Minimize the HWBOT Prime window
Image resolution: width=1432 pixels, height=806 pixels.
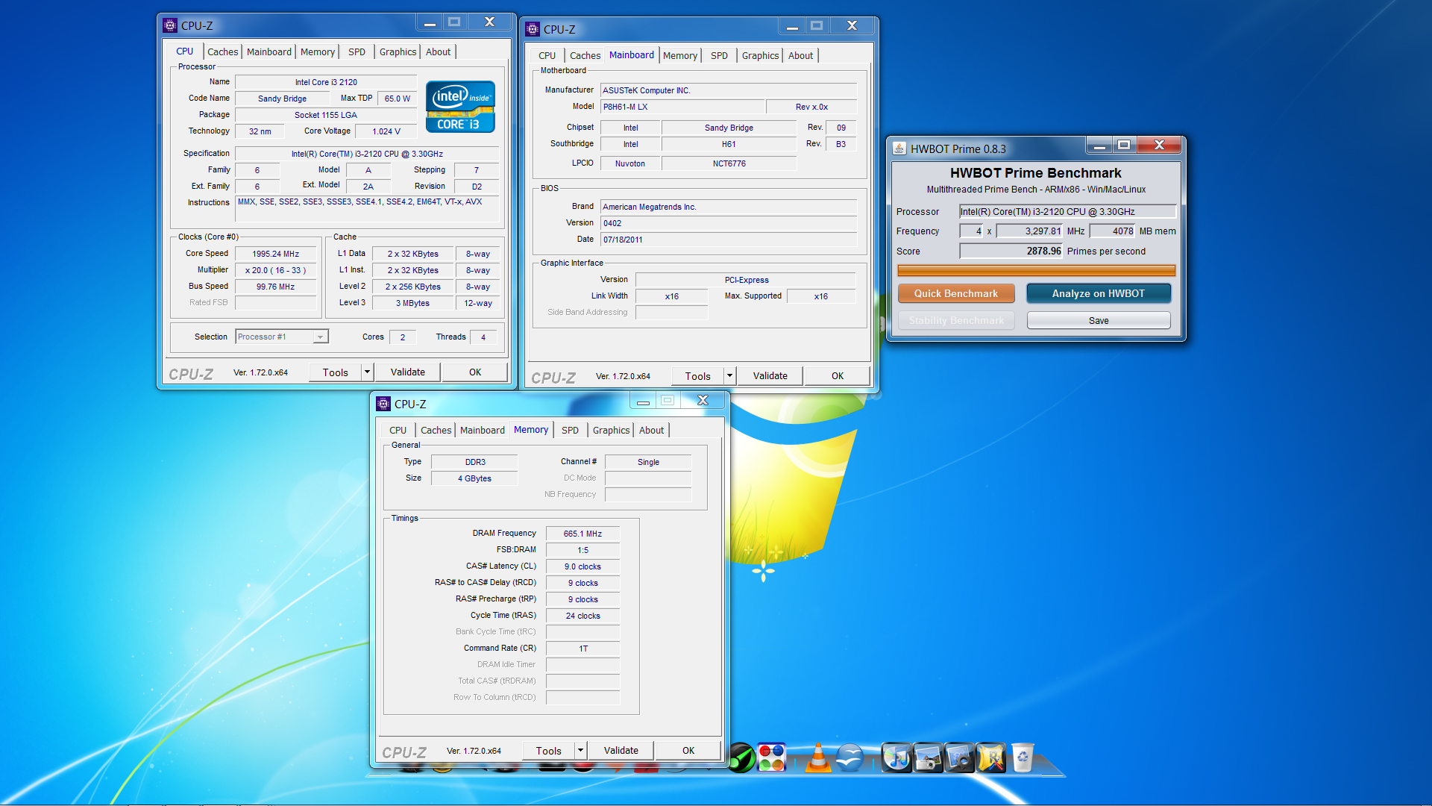point(1099,146)
